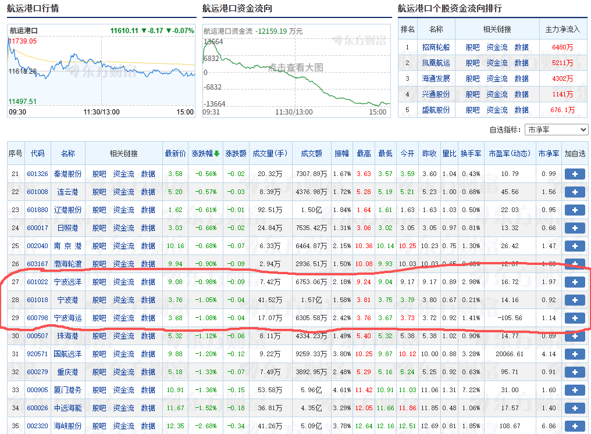Open 股吧 link for 招商轮船
The image size is (591, 434).
coord(473,47)
